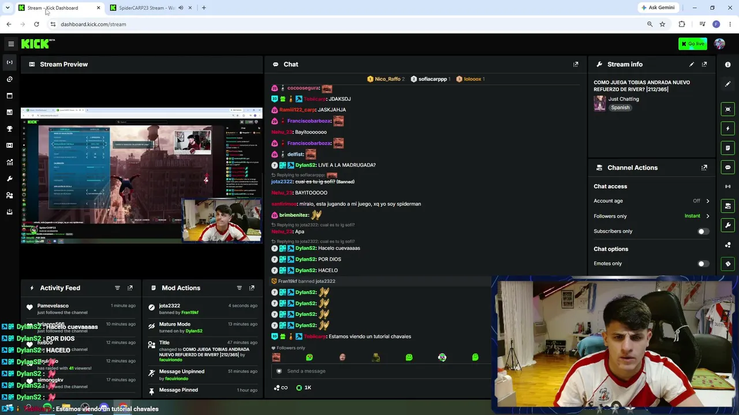The image size is (739, 415).
Task: Click the window panel icon in left sidebar
Action: pyautogui.click(x=9, y=96)
